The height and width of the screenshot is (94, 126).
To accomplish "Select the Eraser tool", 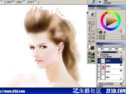I will point(93,34).
